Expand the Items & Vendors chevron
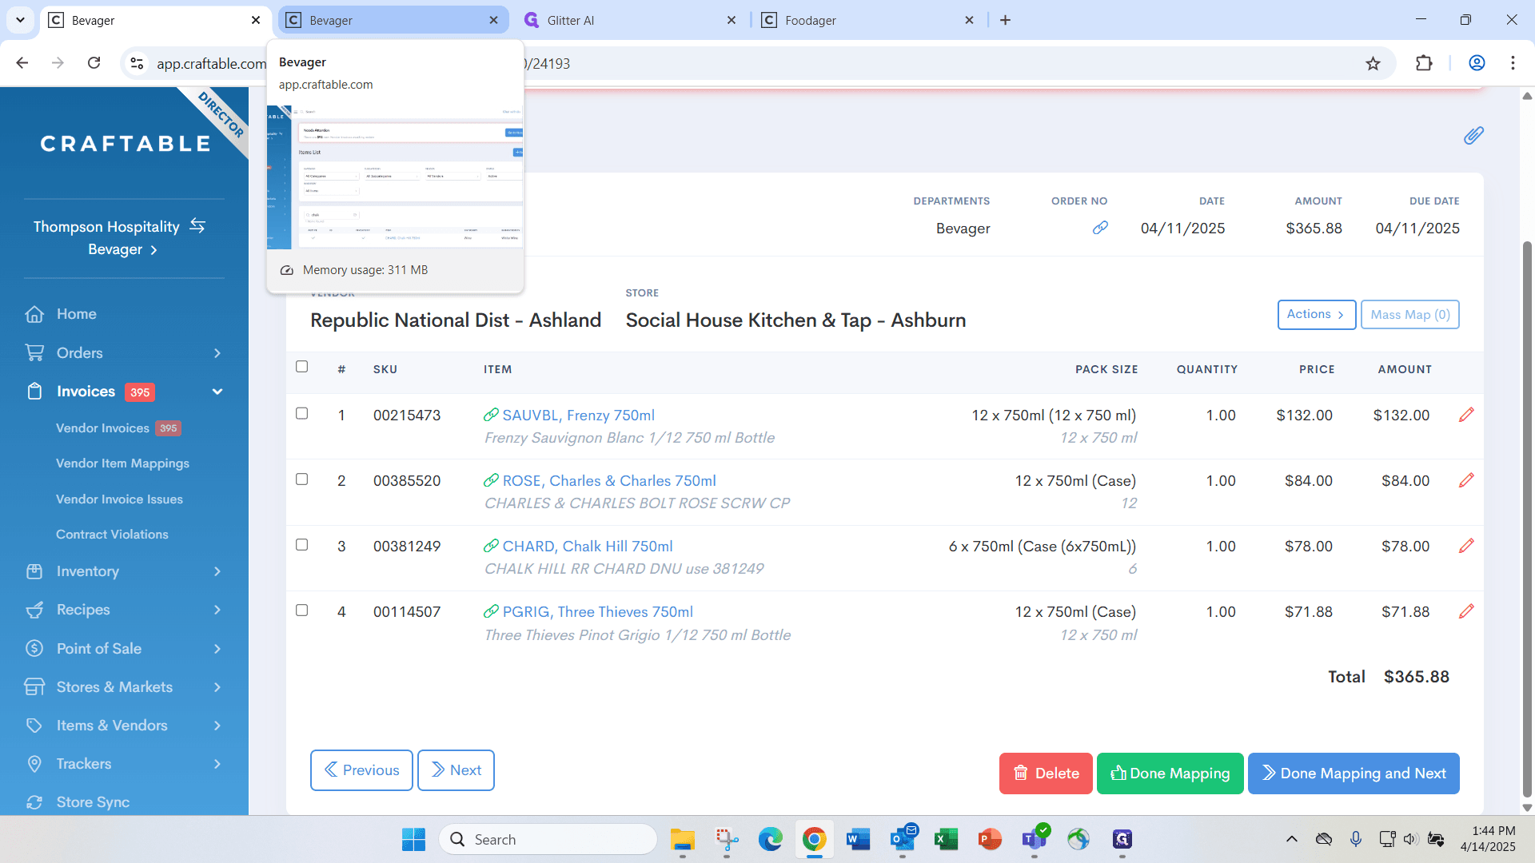1535x863 pixels. point(217,726)
